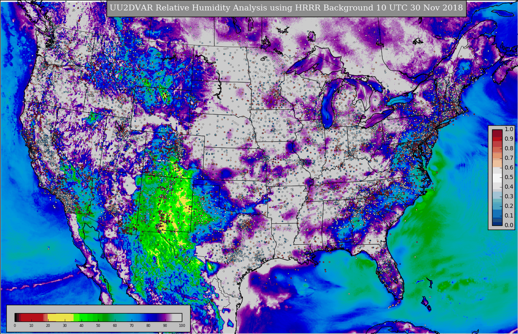Click the 70 tick label on humidity colorbar
Viewport: 518px width, 334px height.
pos(132,326)
